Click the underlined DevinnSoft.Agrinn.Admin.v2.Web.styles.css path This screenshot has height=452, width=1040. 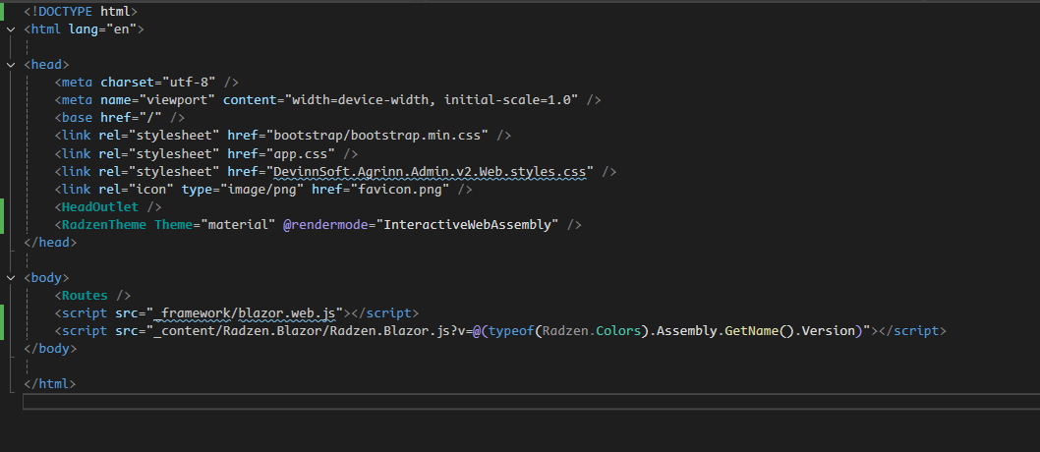(430, 172)
